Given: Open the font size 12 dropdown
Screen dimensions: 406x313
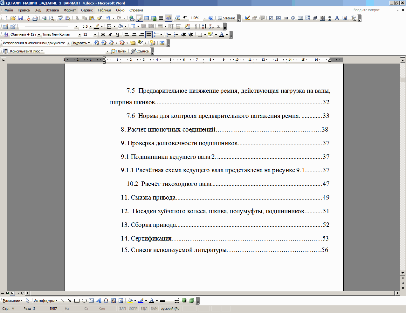Looking at the screenshot, I should point(95,35).
